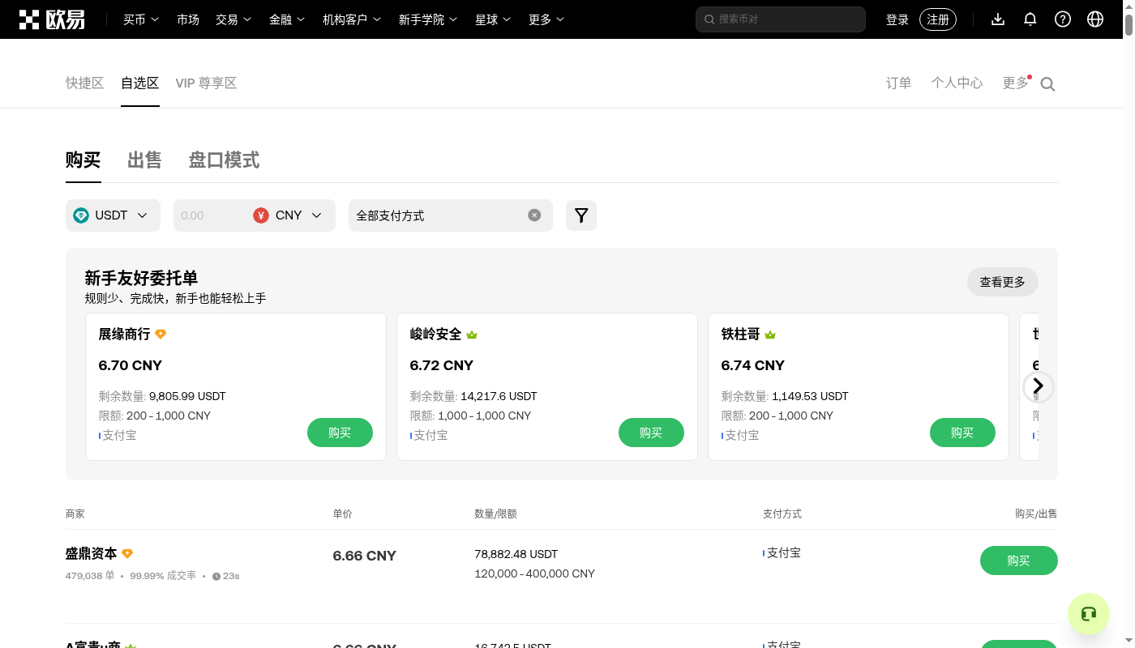The width and height of the screenshot is (1135, 648).
Task: Open the customer support headset icon
Action: (1089, 614)
